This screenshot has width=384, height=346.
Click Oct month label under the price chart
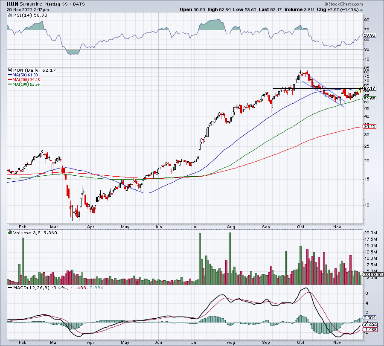tap(301, 227)
